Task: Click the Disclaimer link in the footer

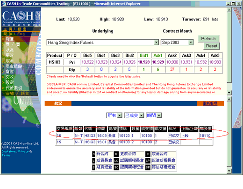Action: (x=9, y=151)
